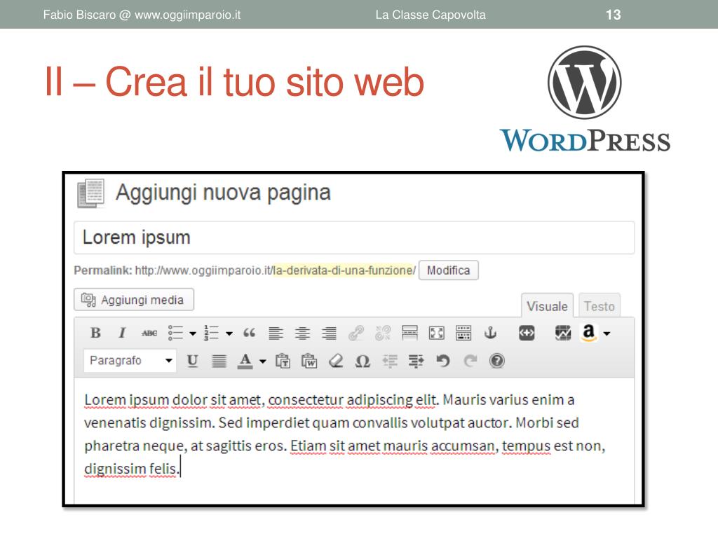Insert a bulleted list

[x=176, y=333]
